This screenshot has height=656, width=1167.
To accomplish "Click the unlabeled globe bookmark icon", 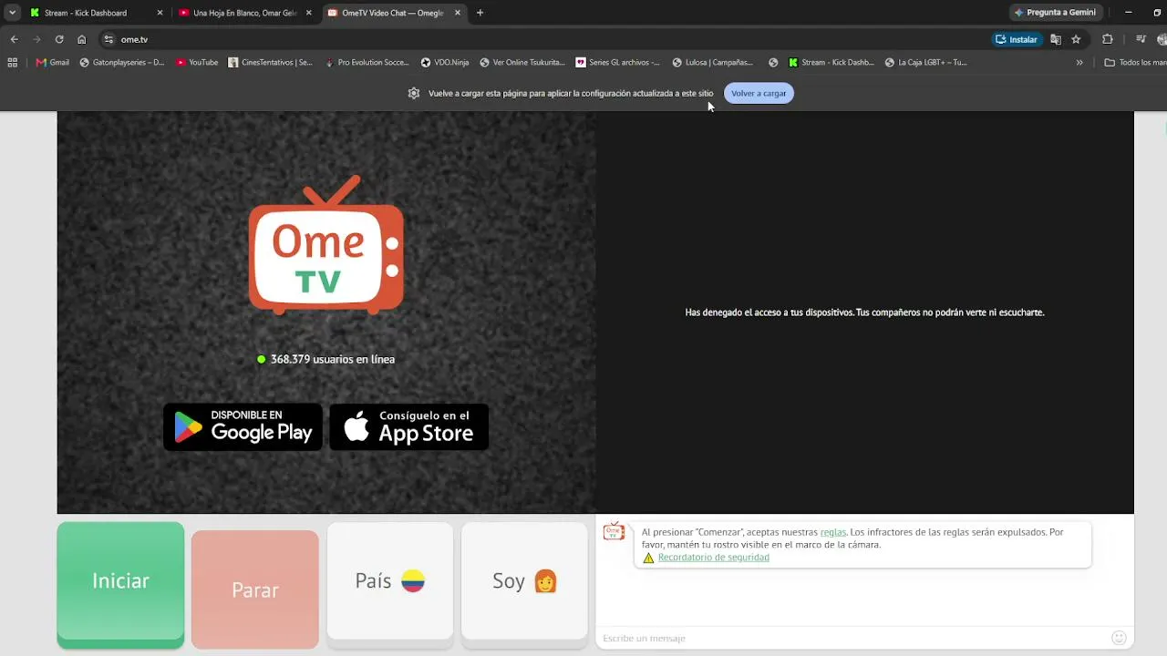I will click(x=773, y=63).
